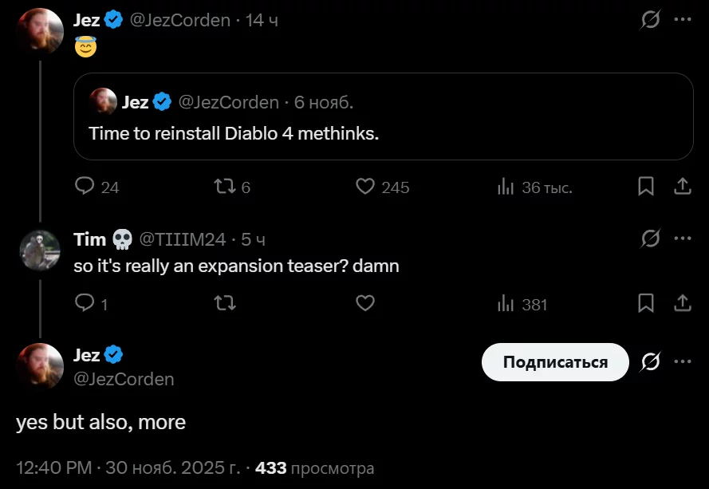Repost Tim's comment
Screen dimensions: 709x489
225,304
